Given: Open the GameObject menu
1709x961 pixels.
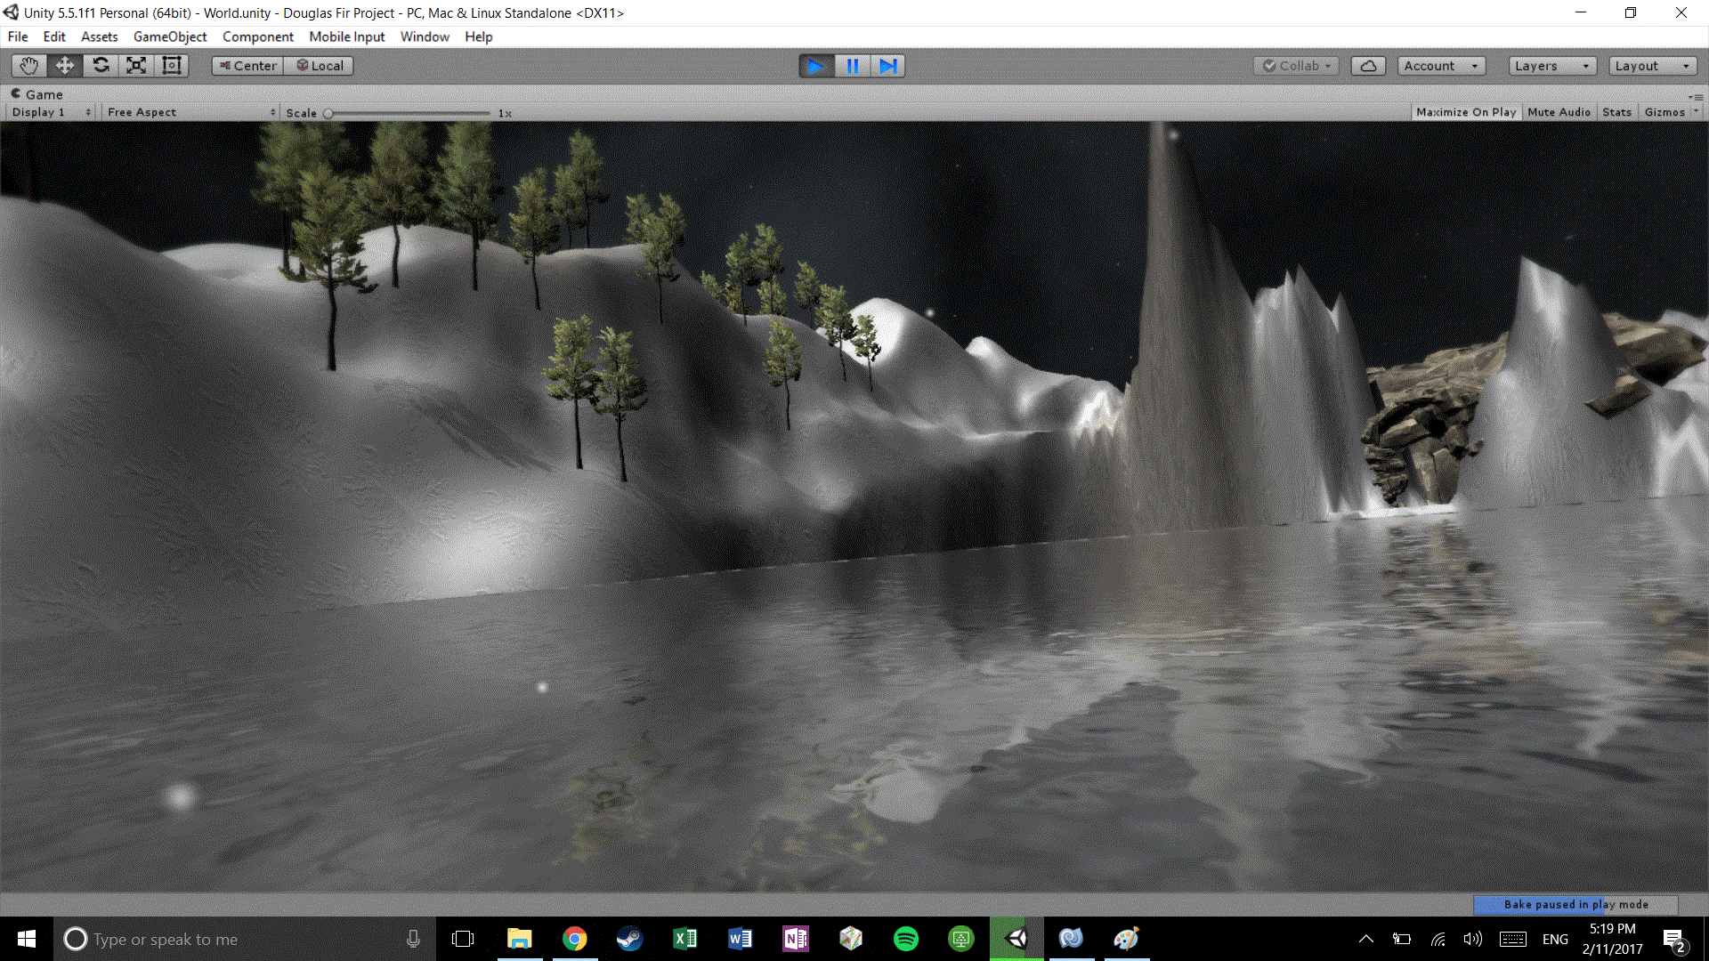Looking at the screenshot, I should pyautogui.click(x=170, y=36).
